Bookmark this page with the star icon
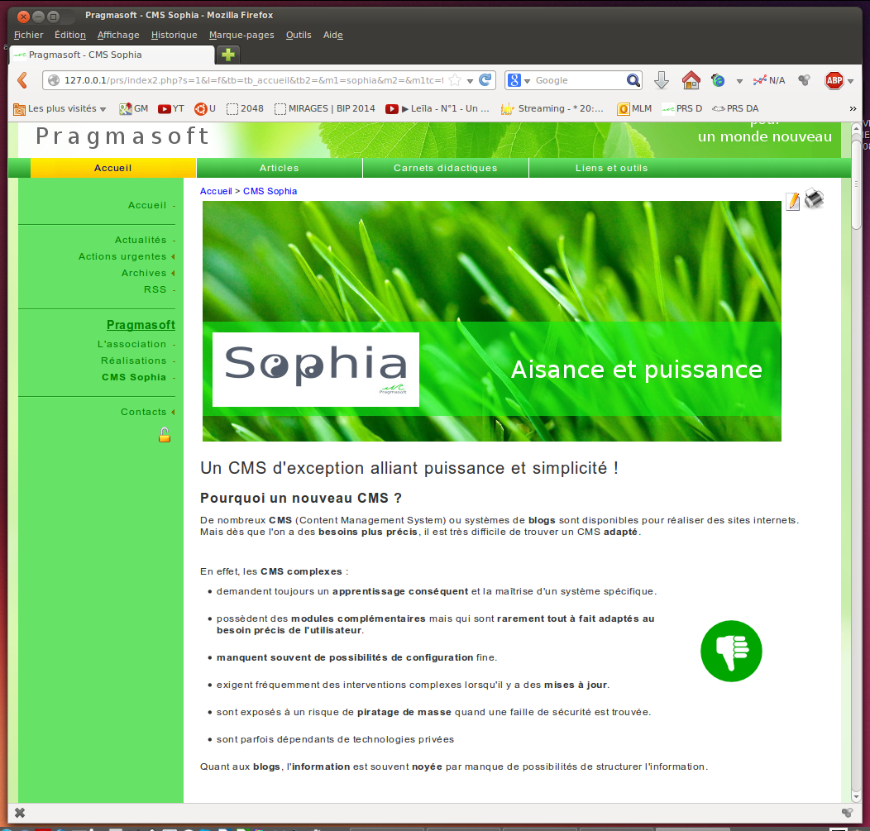The width and height of the screenshot is (870, 831). [x=454, y=80]
